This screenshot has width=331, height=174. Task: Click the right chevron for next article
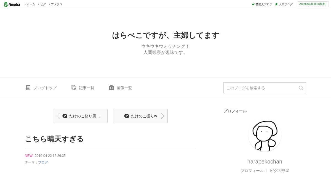(162, 116)
